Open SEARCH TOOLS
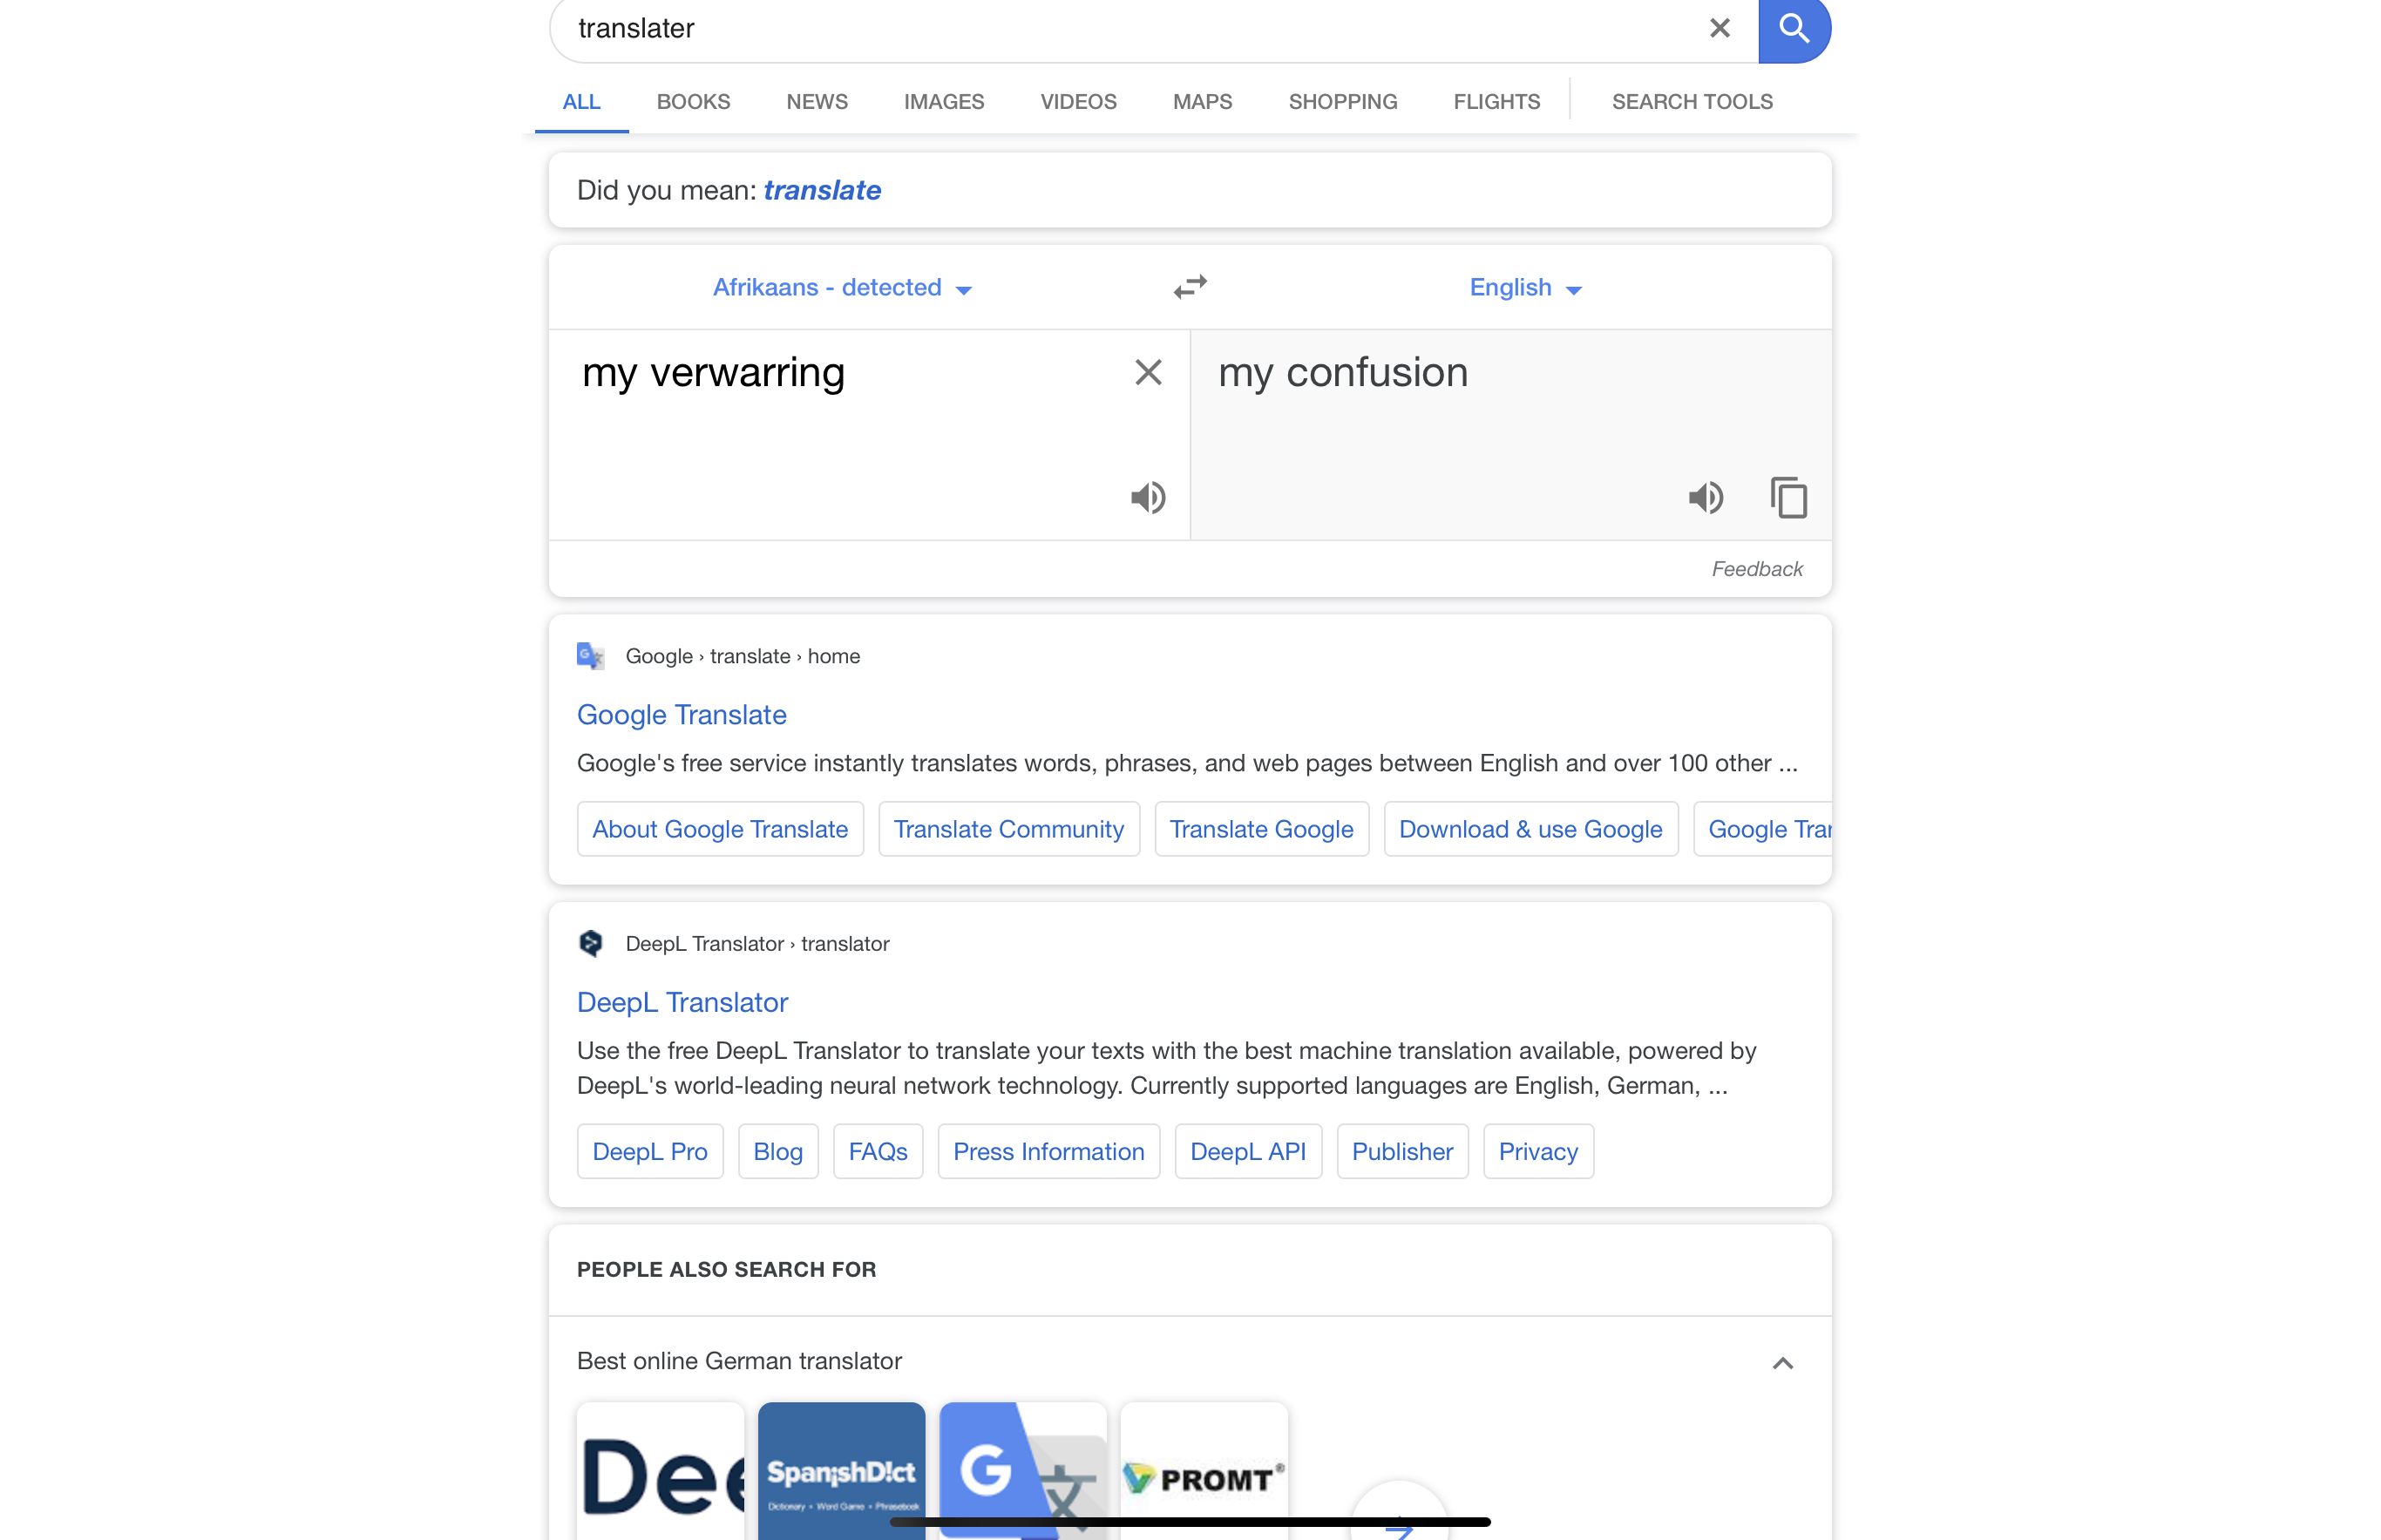The image size is (2381, 1540). point(1692,102)
